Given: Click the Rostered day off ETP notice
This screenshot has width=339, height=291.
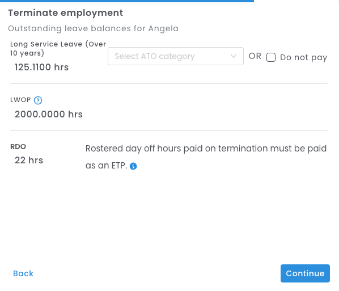Looking at the screenshot, I should [206, 157].
